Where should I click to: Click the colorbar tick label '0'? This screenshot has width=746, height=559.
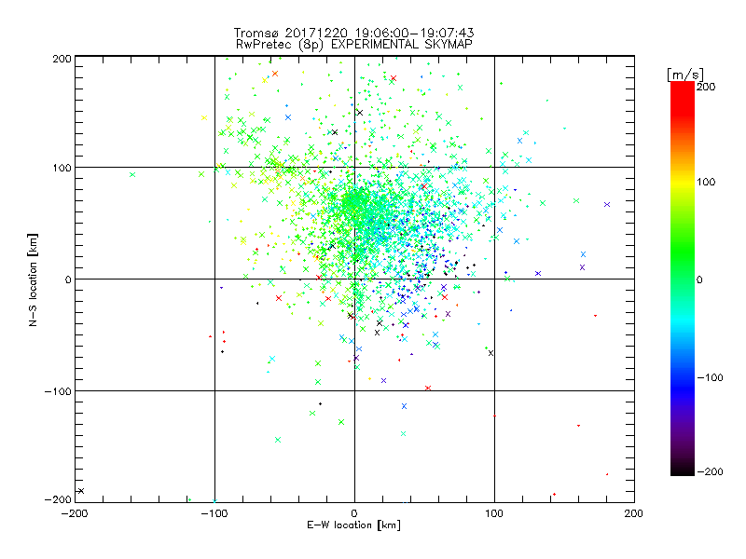click(699, 279)
